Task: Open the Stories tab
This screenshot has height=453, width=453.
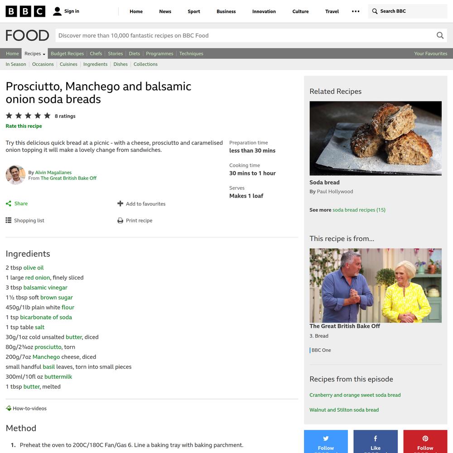Action: point(115,53)
